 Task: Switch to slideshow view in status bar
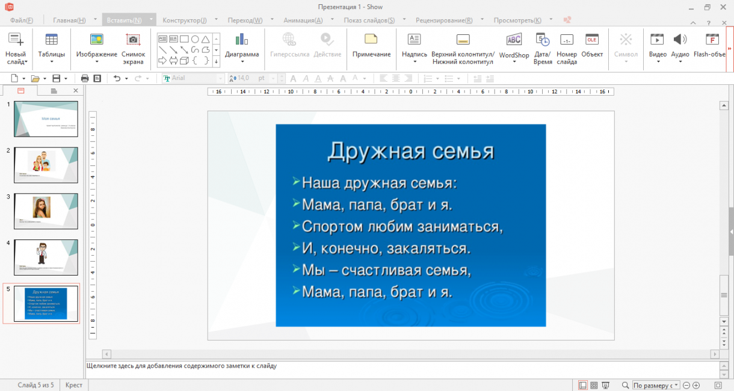pyautogui.click(x=606, y=385)
